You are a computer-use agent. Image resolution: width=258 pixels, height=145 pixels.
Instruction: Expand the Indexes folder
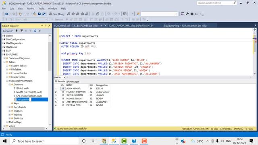[10, 114]
